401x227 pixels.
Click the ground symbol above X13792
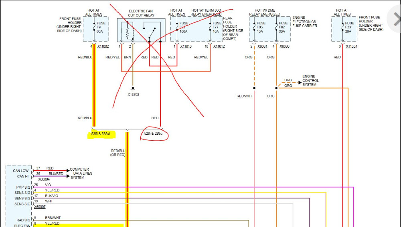[x=133, y=88]
